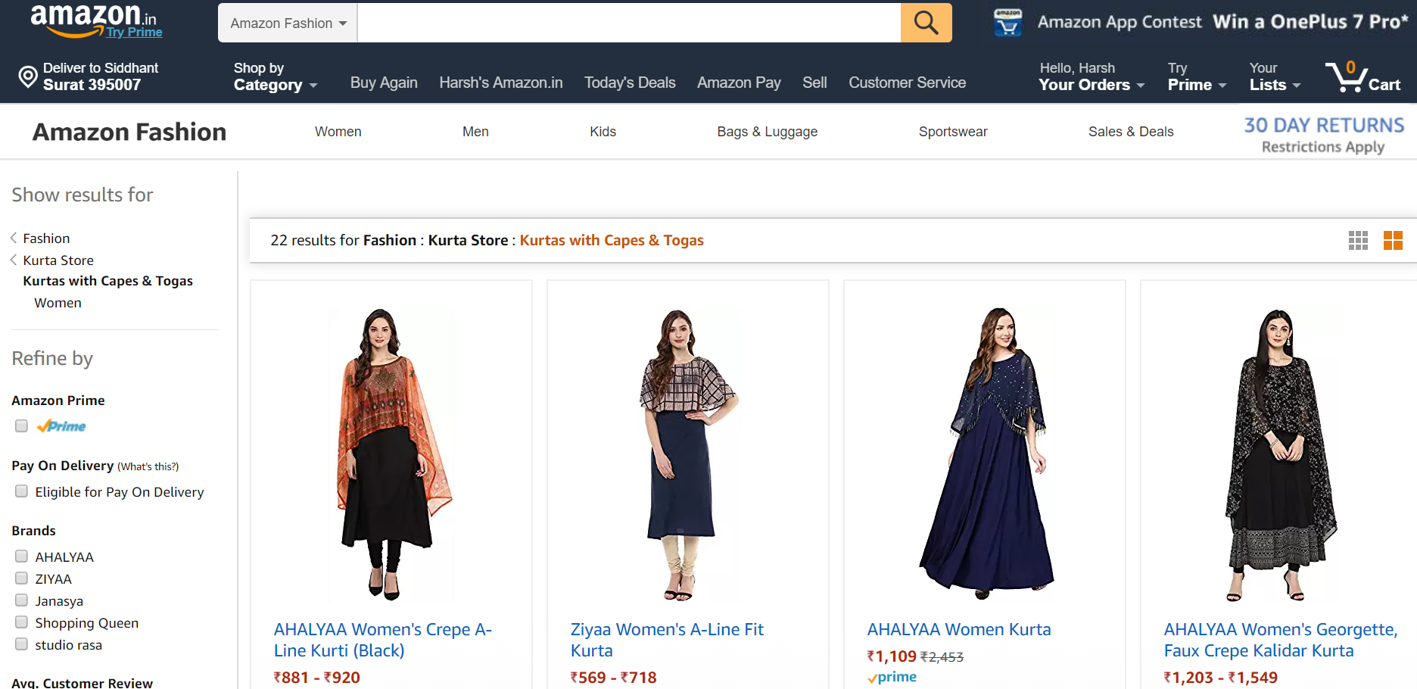Click the ₹881 - ₹920 price

tap(316, 678)
